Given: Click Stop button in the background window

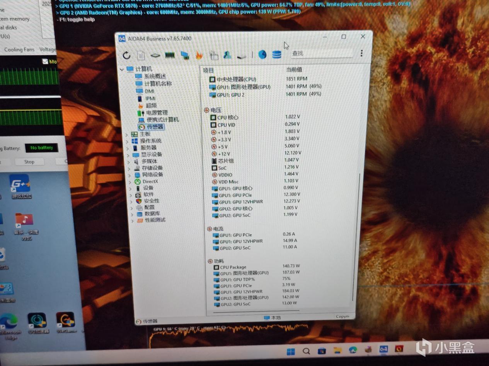Looking at the screenshot, I should (x=29, y=162).
